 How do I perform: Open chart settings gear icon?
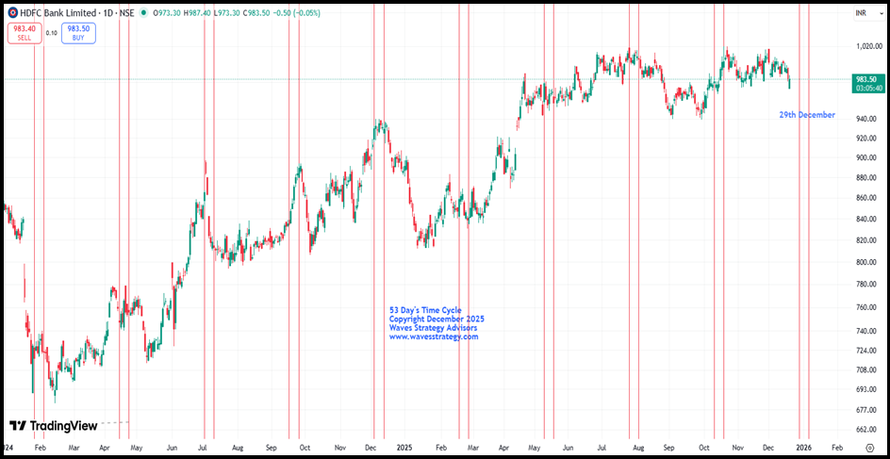coord(869,447)
